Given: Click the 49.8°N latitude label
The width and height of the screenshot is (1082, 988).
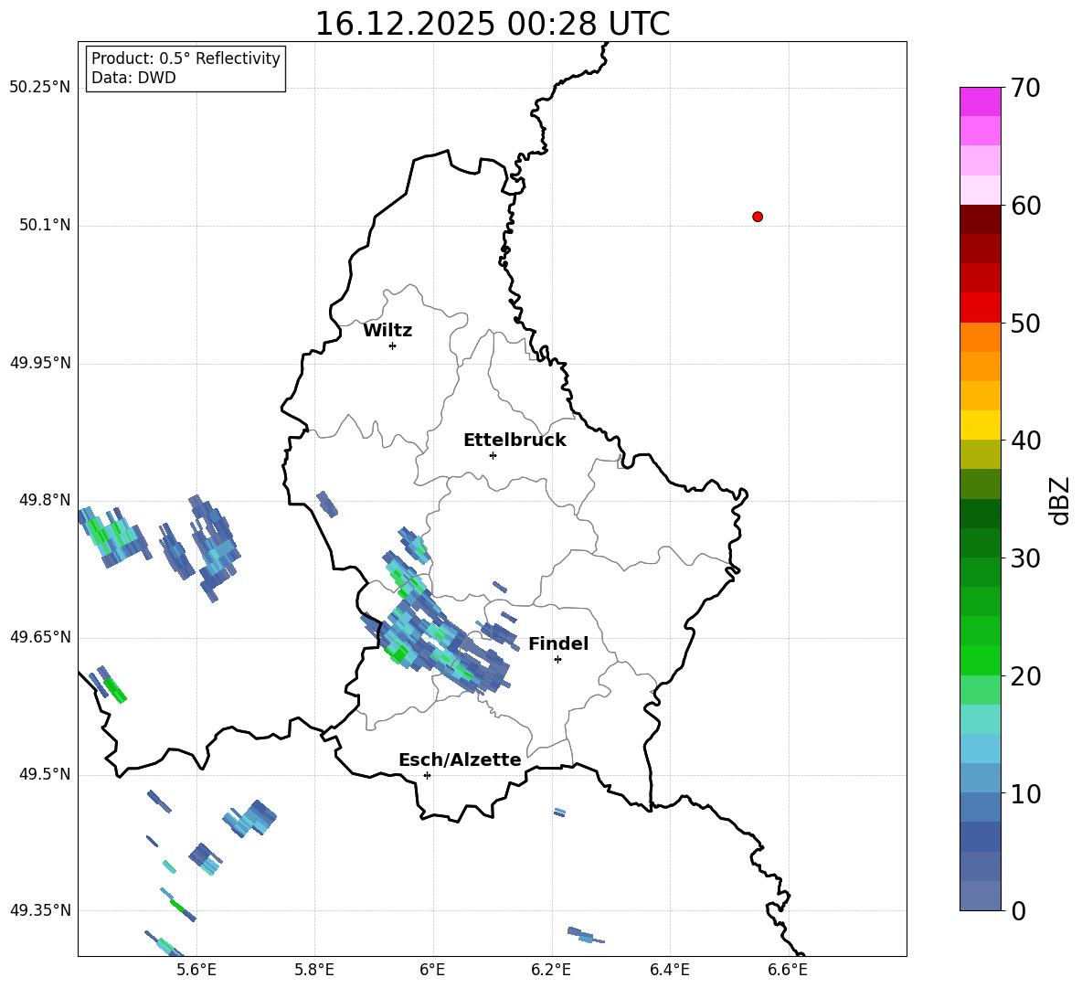Looking at the screenshot, I should (x=44, y=500).
